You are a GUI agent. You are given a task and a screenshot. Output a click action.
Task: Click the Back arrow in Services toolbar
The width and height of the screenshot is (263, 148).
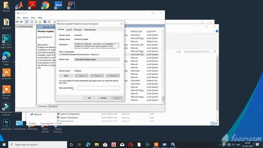(x=17, y=22)
